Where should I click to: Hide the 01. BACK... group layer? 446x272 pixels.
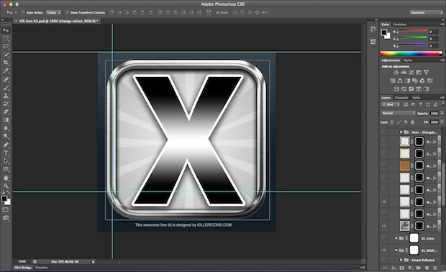pyautogui.click(x=384, y=250)
